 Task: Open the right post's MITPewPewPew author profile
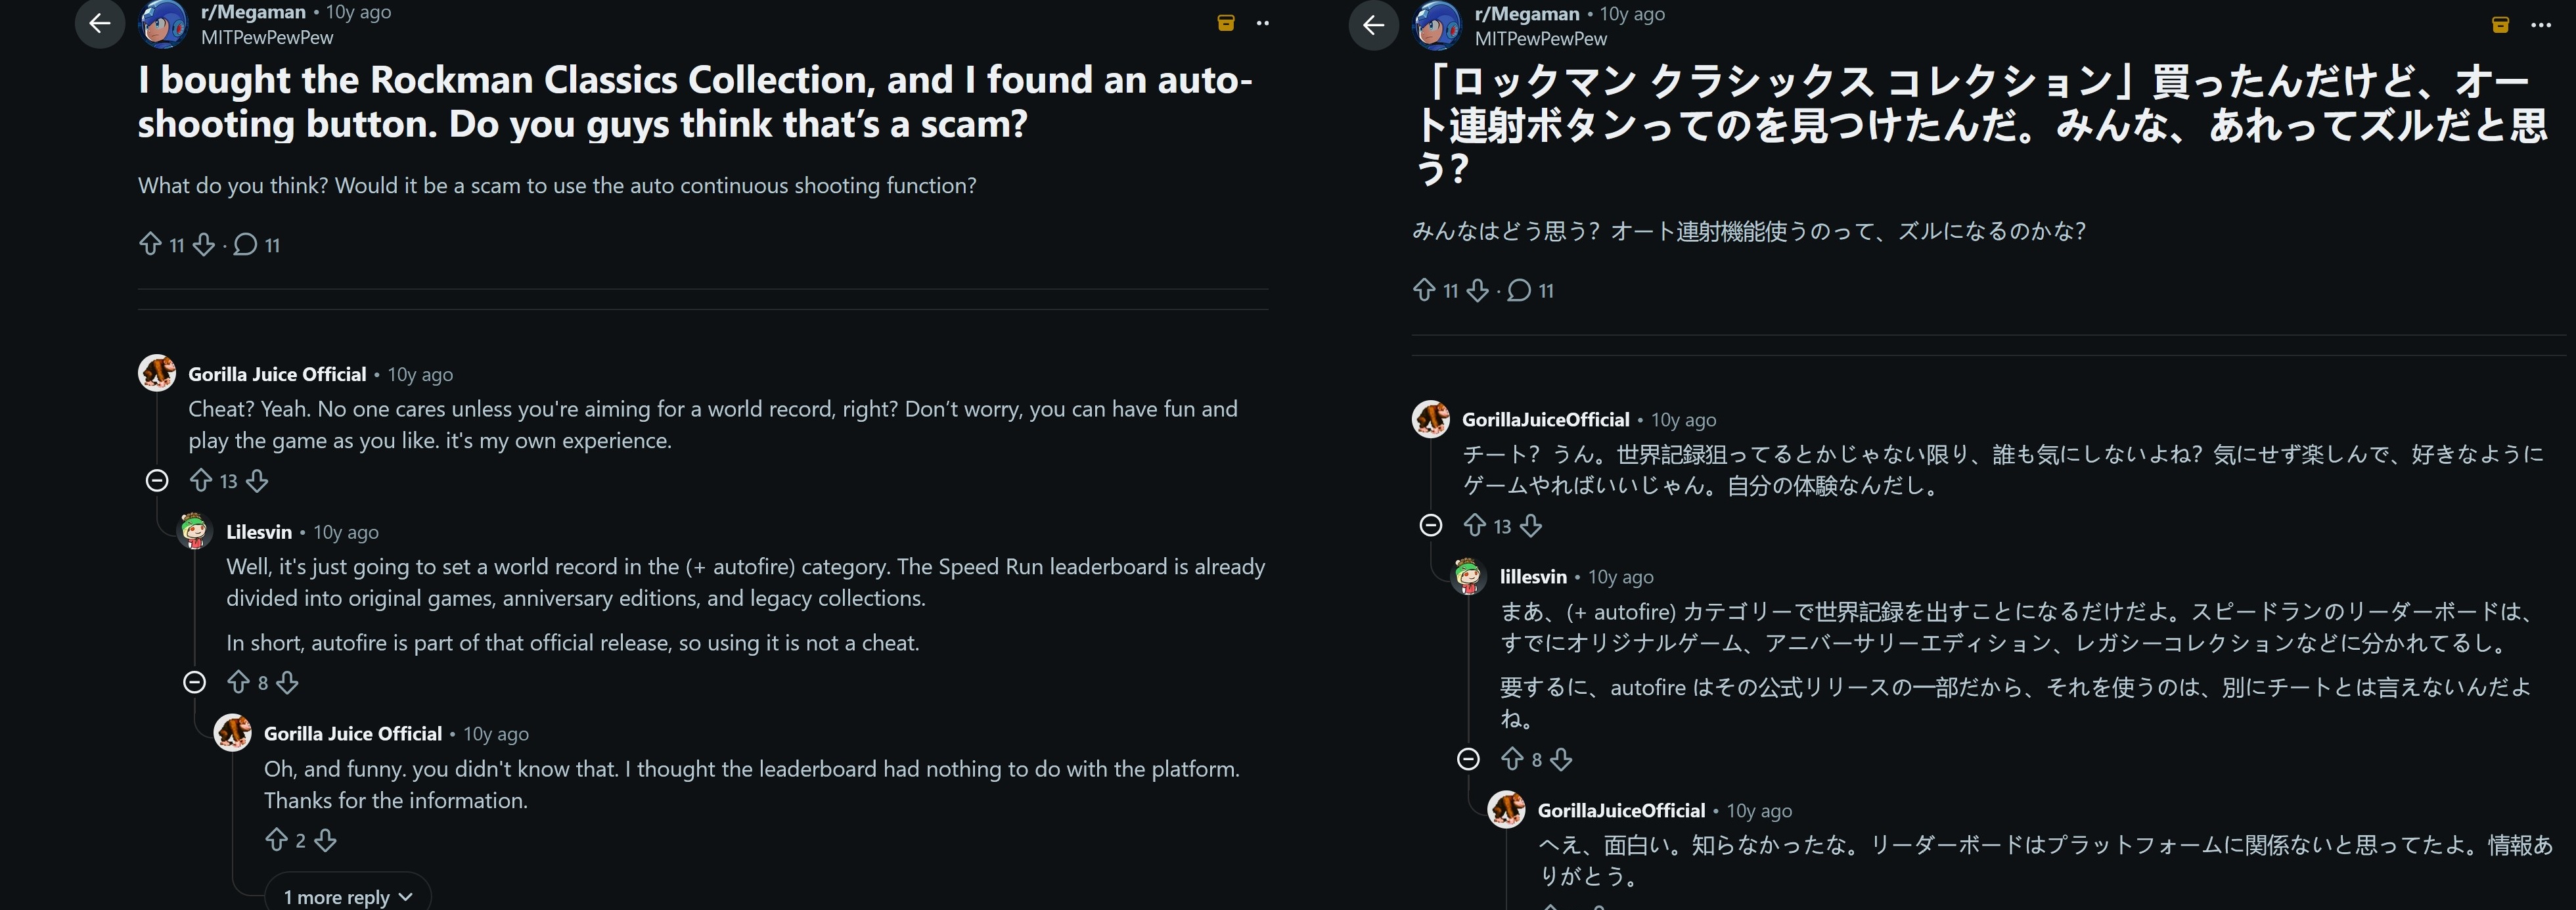click(x=1541, y=39)
